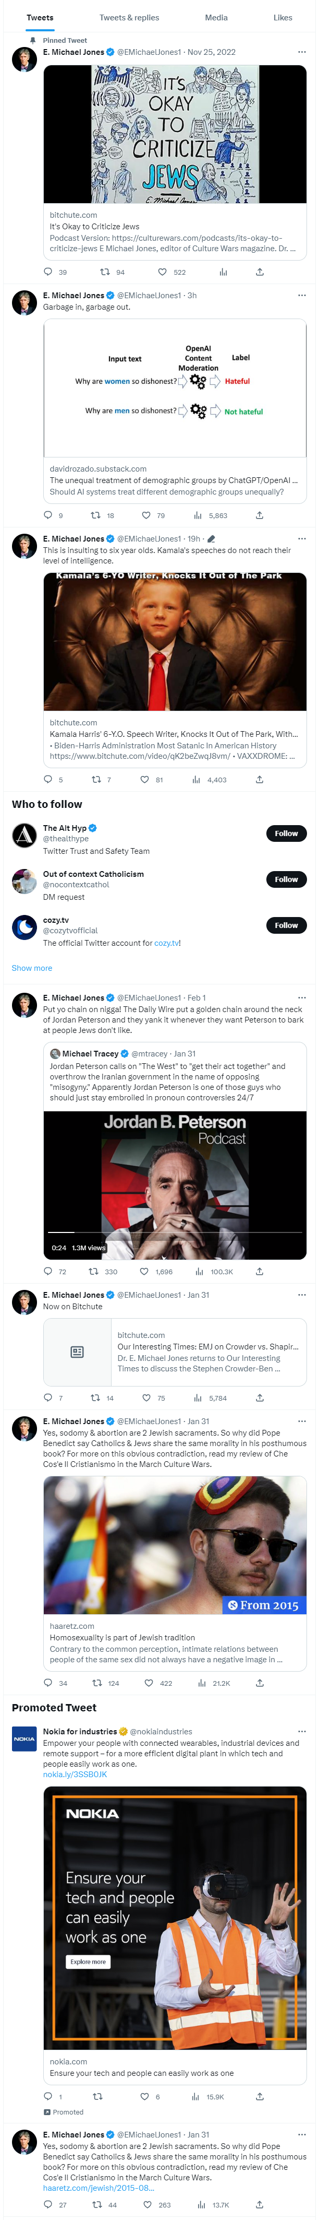Open the Tweets & replies tab
Screen dimensions: 319x2220
(129, 17)
